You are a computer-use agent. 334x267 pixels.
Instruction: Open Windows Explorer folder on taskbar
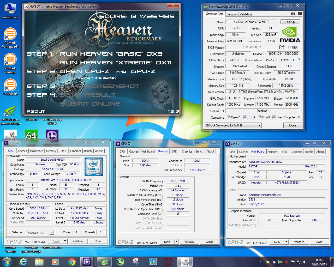tap(39, 262)
